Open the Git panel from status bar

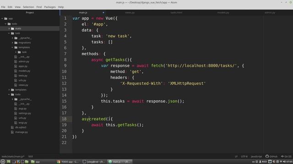[x=286, y=157]
